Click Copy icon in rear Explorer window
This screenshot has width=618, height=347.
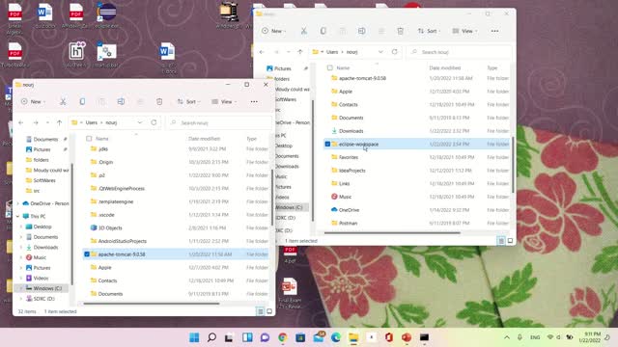(323, 31)
